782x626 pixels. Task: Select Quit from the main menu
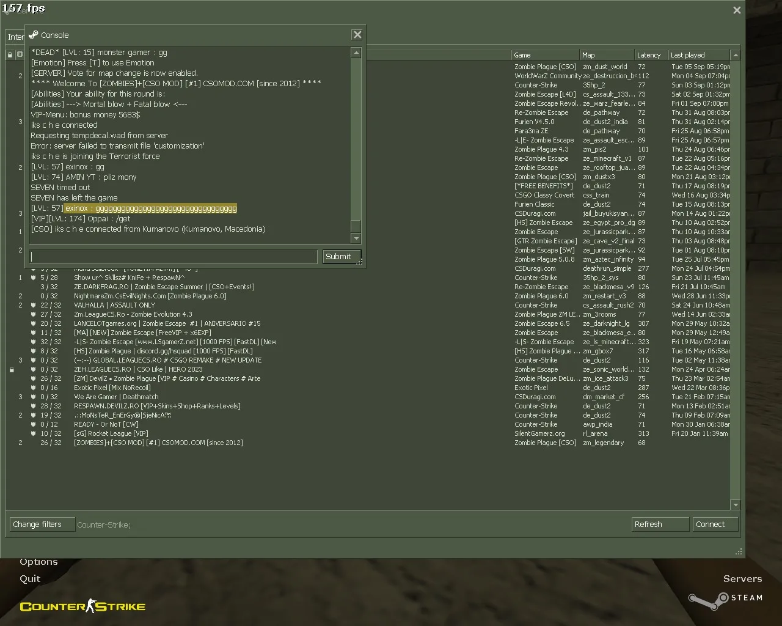point(30,578)
